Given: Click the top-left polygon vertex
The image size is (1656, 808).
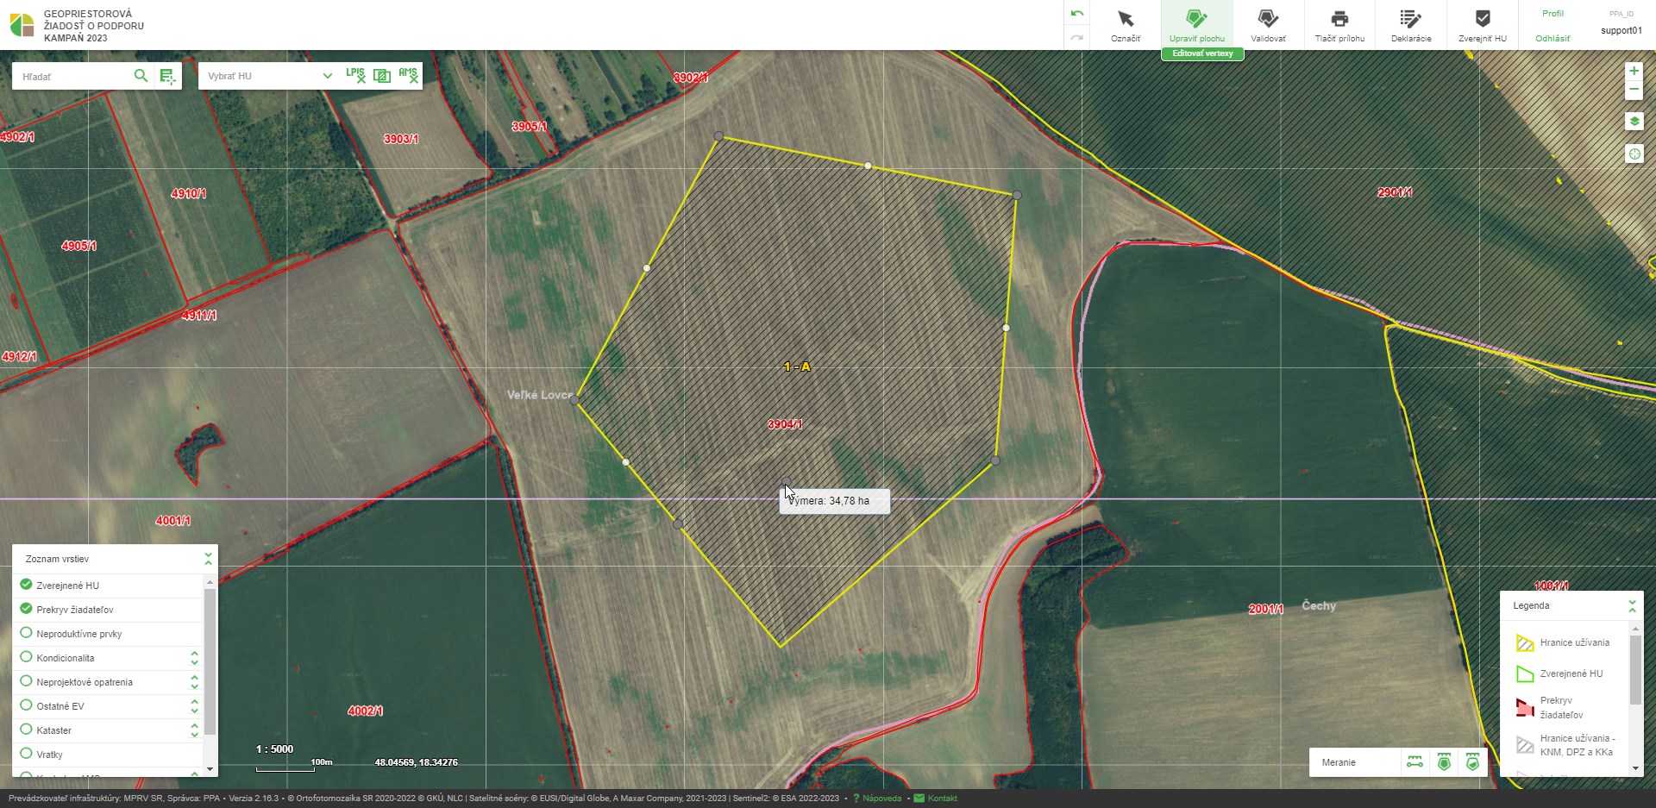Looking at the screenshot, I should (718, 136).
